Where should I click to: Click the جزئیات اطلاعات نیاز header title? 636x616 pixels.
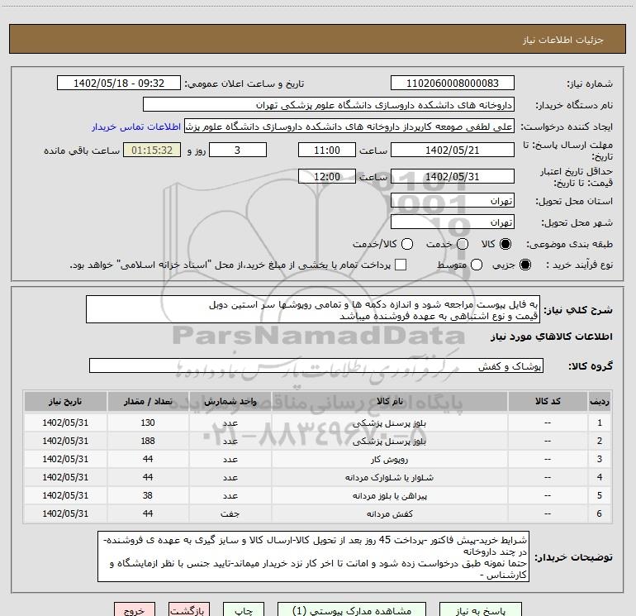(563, 40)
